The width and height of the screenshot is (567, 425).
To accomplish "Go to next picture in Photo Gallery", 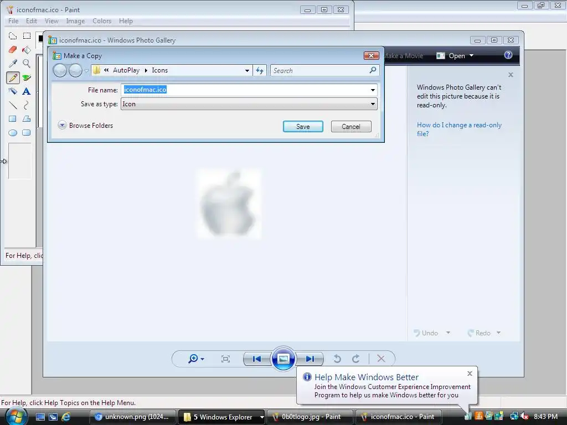I will (x=310, y=359).
